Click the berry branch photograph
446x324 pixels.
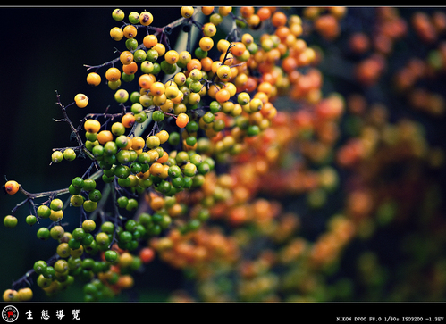point(223,154)
